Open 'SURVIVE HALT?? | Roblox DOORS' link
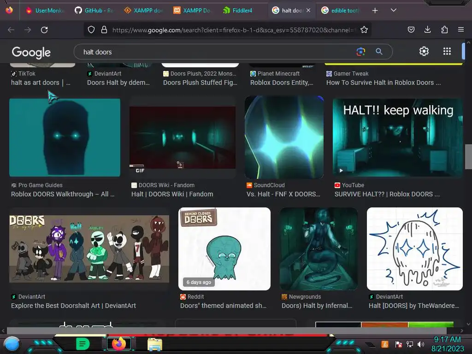 pos(387,194)
